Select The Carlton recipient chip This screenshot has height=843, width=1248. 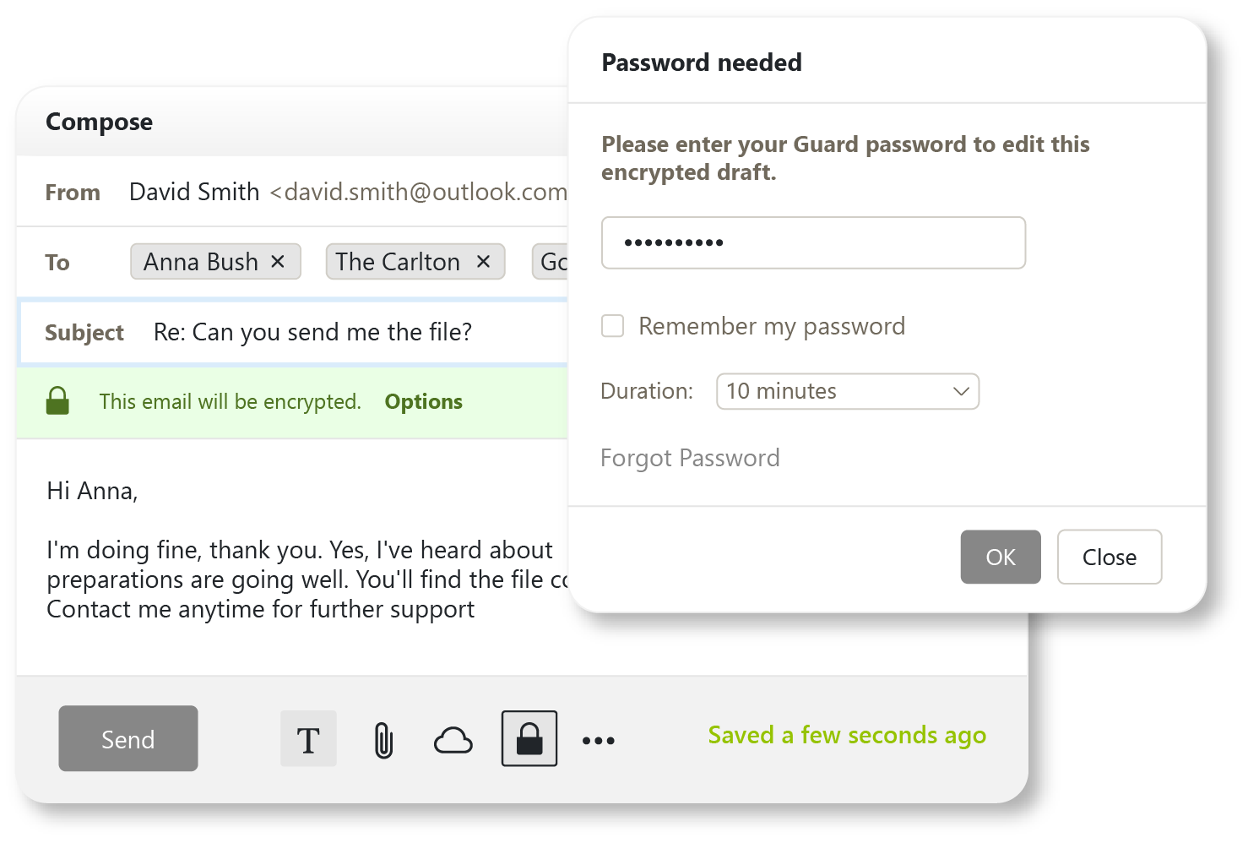coord(397,262)
